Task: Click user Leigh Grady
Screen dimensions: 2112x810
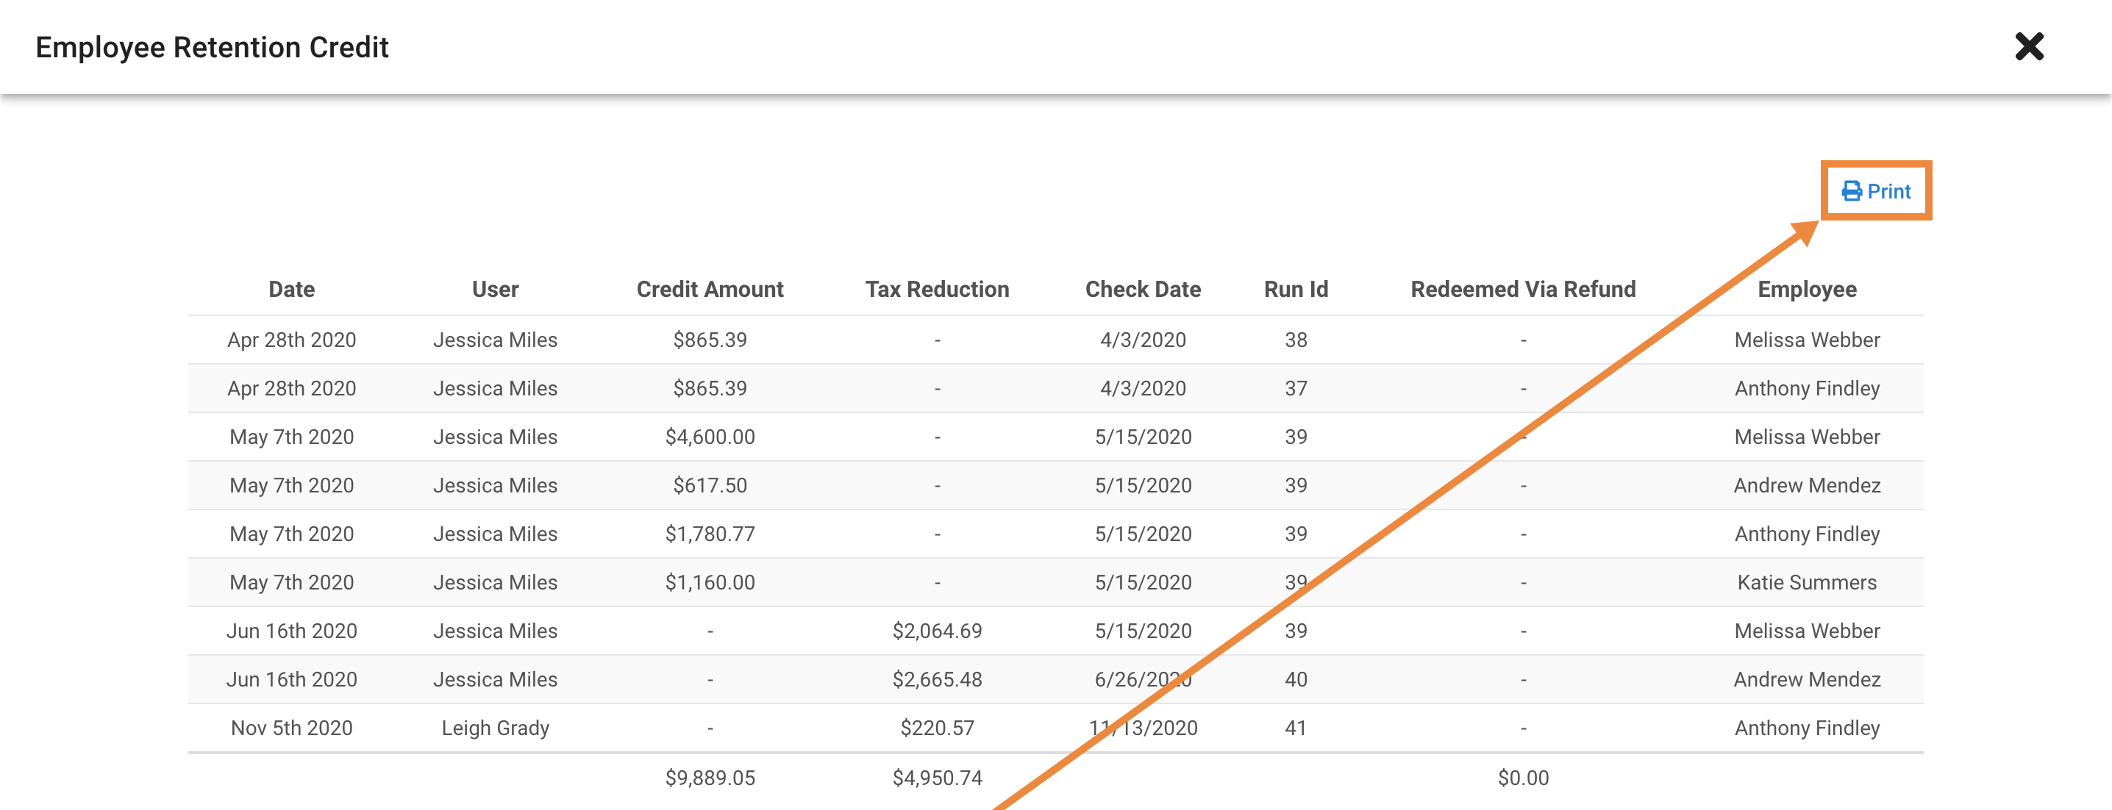Action: [495, 728]
